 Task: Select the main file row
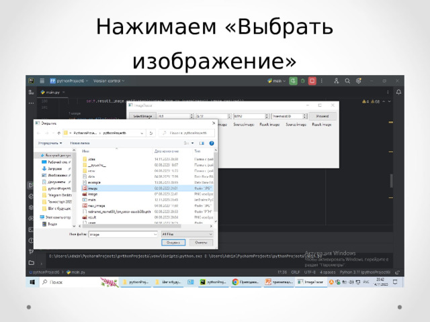147,200
